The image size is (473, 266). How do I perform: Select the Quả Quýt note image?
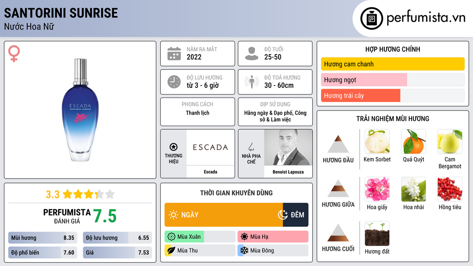pos(413,141)
